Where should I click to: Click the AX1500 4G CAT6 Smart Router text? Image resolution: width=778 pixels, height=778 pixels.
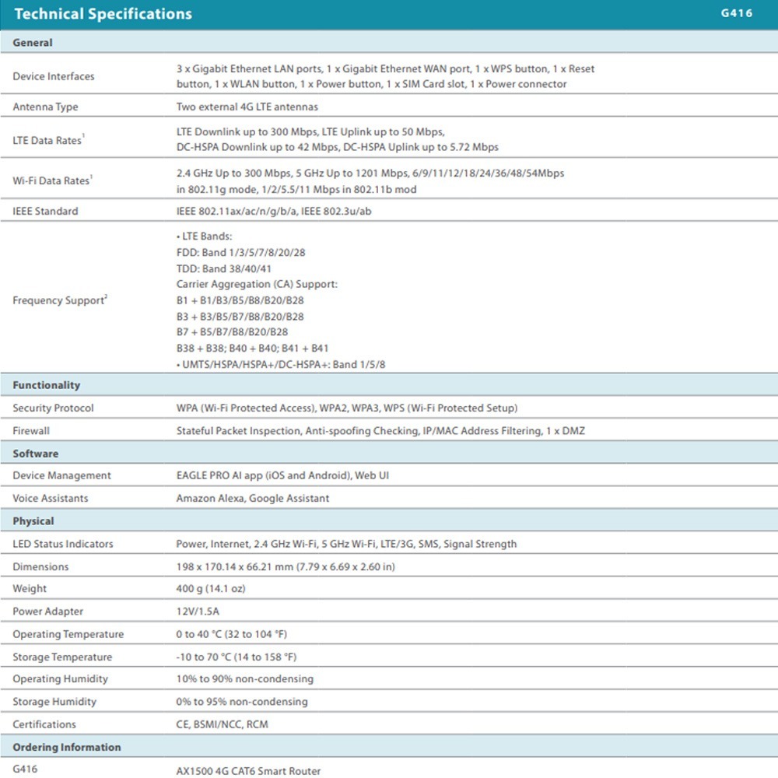click(x=248, y=771)
